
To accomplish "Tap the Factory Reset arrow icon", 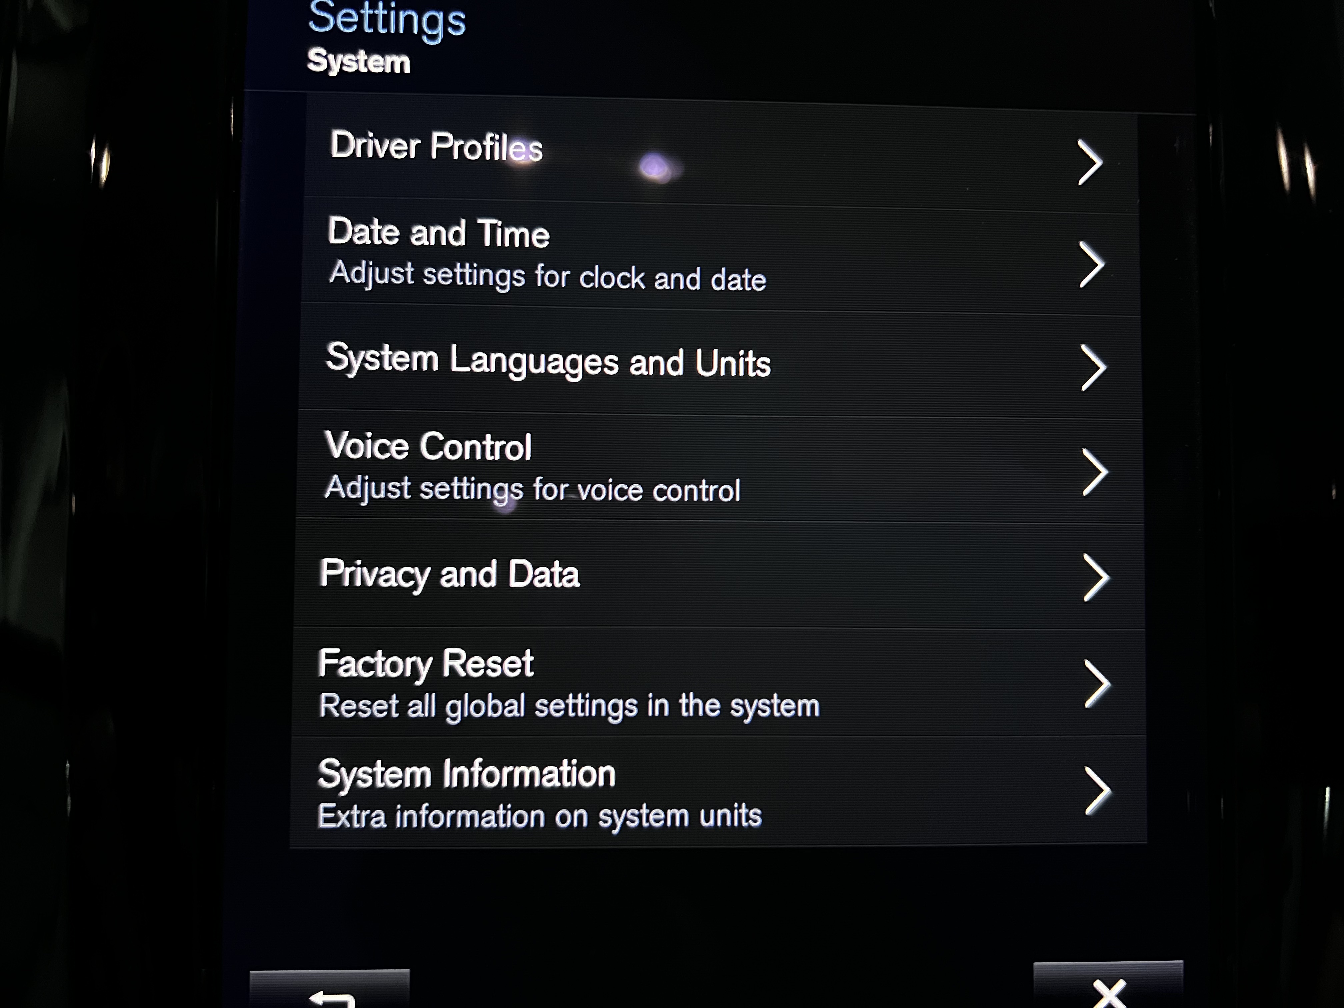I will (x=1098, y=684).
